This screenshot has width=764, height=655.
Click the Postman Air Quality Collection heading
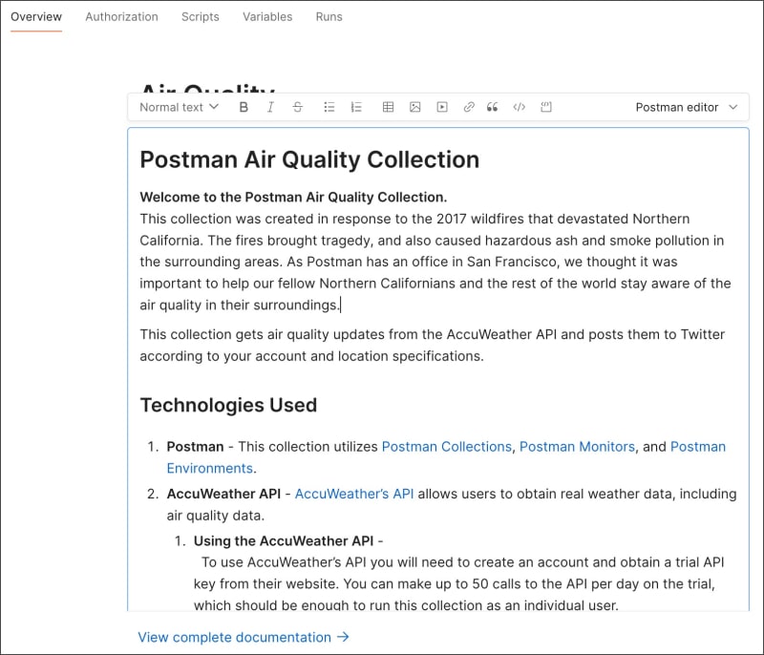point(309,159)
